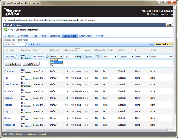The width and height of the screenshot is (178, 138).
Task: Choose Default in Read Only list
Action: point(56,60)
